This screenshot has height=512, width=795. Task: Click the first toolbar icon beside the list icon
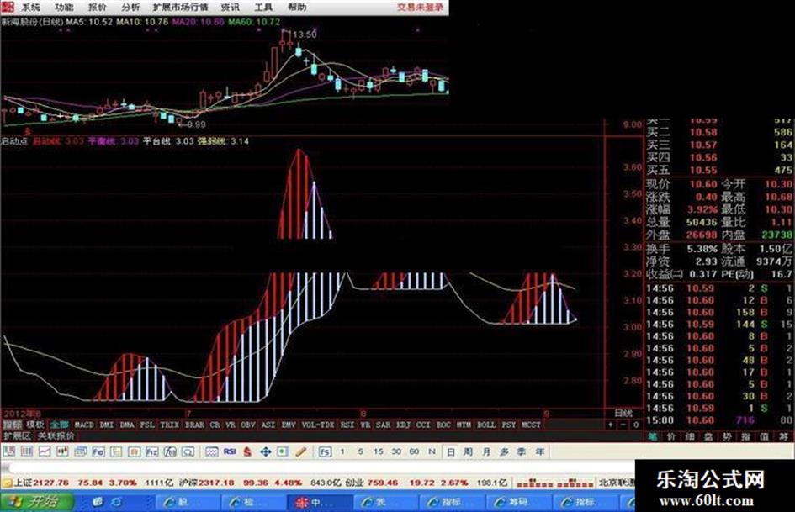point(8,451)
